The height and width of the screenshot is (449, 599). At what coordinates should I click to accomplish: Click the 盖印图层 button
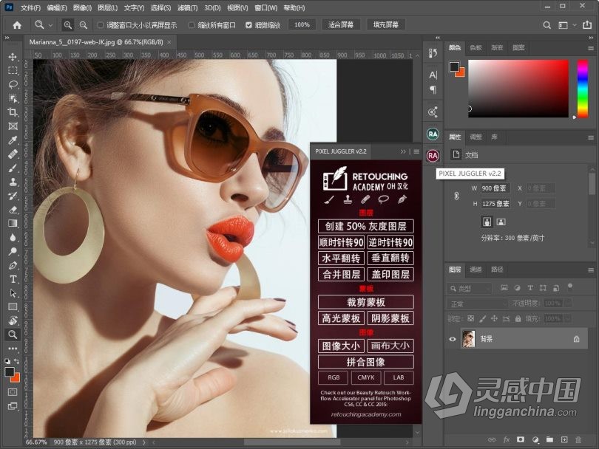tap(390, 274)
